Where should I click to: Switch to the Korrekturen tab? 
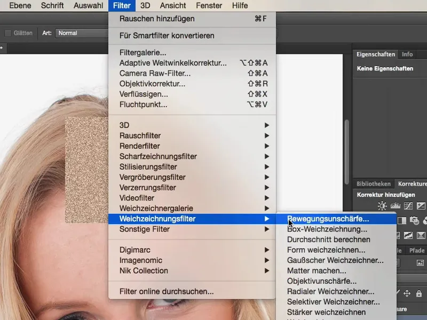coord(412,183)
